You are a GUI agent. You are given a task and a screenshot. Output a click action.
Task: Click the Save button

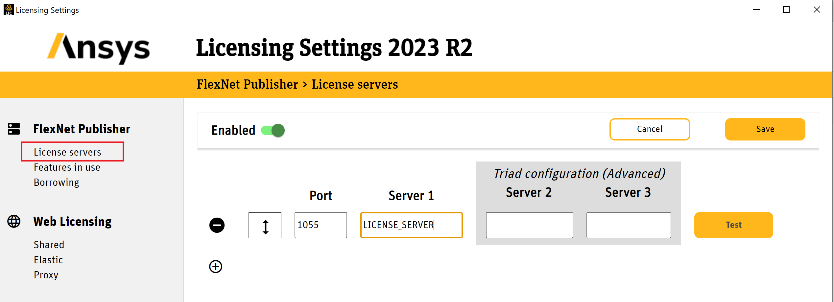click(x=765, y=129)
